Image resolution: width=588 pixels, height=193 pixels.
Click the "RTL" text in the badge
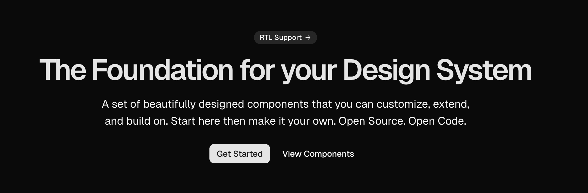266,38
